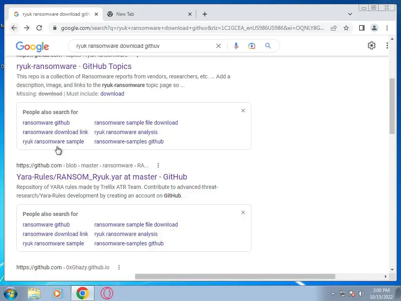This screenshot has height=301, width=401.
Task: Expand the tab search dropdown arrow
Action: coord(350,14)
